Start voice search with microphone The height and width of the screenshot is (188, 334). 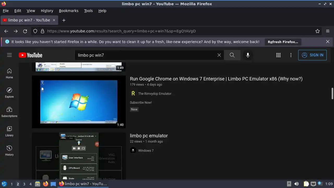pos(248,55)
